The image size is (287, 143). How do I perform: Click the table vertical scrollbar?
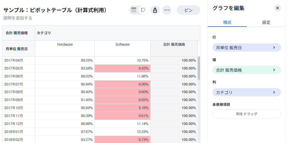[x=199, y=68]
